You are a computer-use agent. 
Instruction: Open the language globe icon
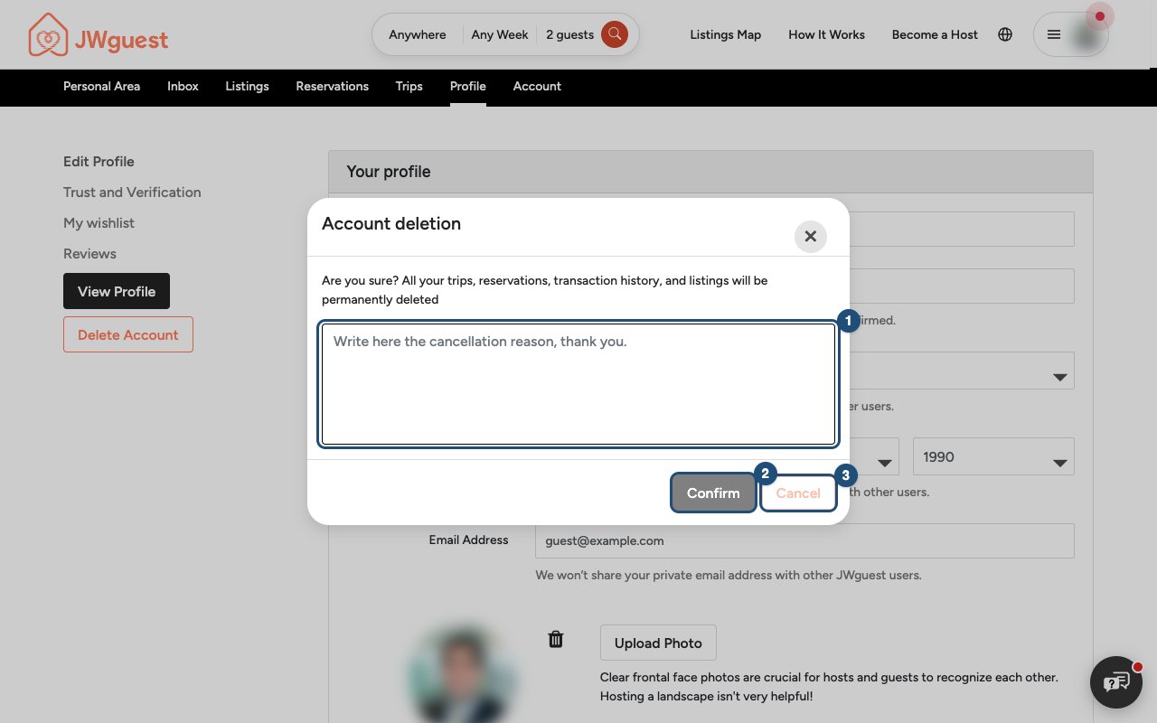pyautogui.click(x=1005, y=34)
